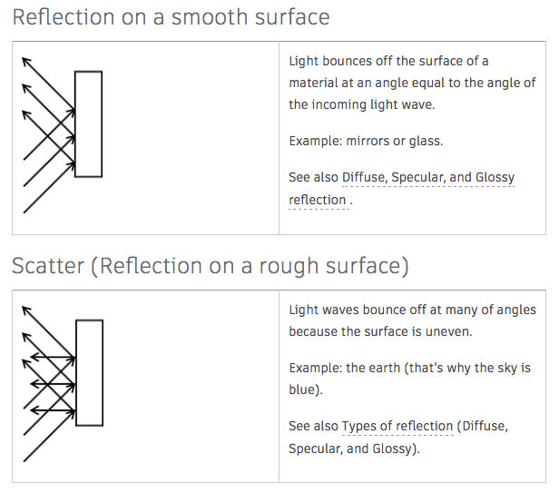
Task: Click the third arrowhead from top in smooth diagram
Action: [x=26, y=113]
